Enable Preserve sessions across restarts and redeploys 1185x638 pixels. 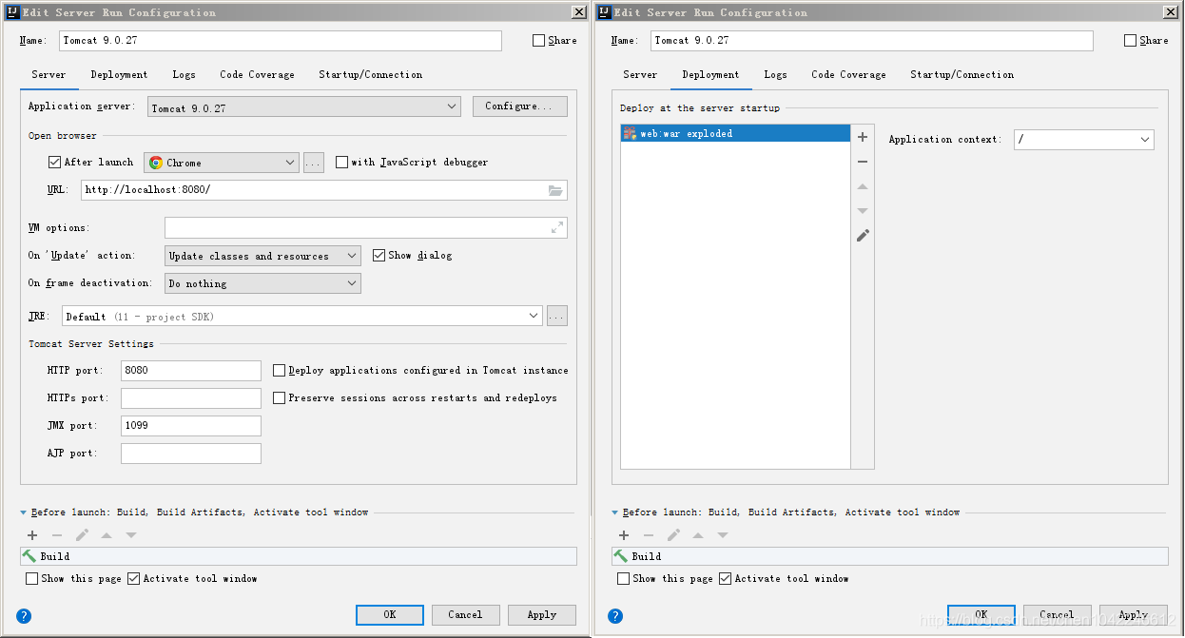click(279, 398)
